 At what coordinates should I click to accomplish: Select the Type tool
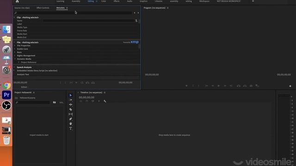point(71,128)
